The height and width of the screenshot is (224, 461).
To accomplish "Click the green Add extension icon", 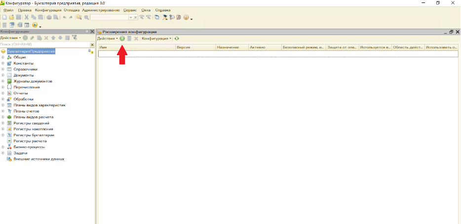I will [x=122, y=38].
